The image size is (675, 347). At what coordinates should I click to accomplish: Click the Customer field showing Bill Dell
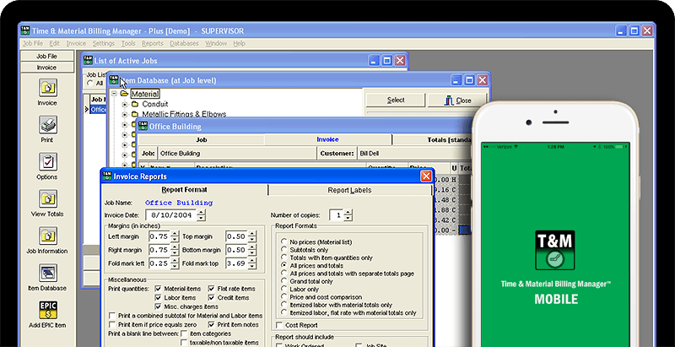pyautogui.click(x=415, y=154)
